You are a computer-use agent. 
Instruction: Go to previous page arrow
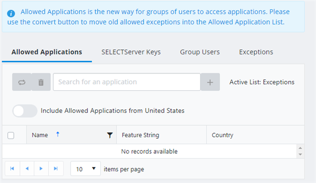(x=27, y=169)
